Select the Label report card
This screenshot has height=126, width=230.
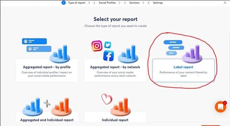pyautogui.click(x=183, y=70)
